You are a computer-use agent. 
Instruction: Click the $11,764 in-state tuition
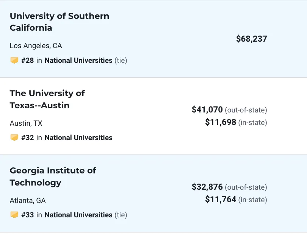coord(221,200)
